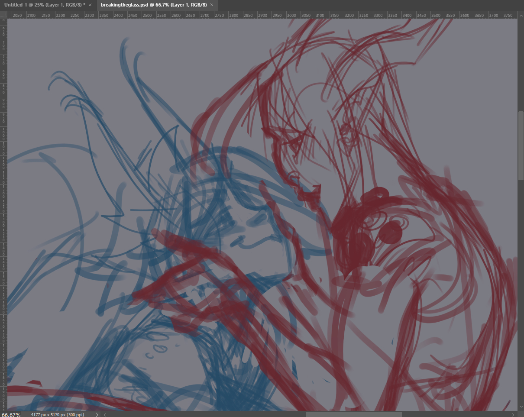Click the horizontal scrollbar right arrow
The width and height of the screenshot is (524, 417).
(x=514, y=414)
